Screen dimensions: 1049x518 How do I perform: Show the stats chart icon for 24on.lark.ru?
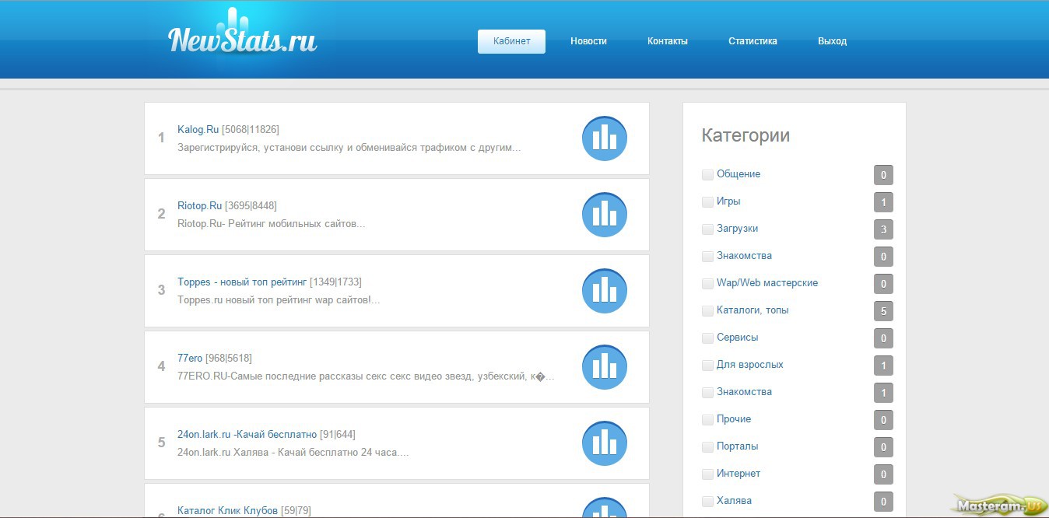point(605,443)
